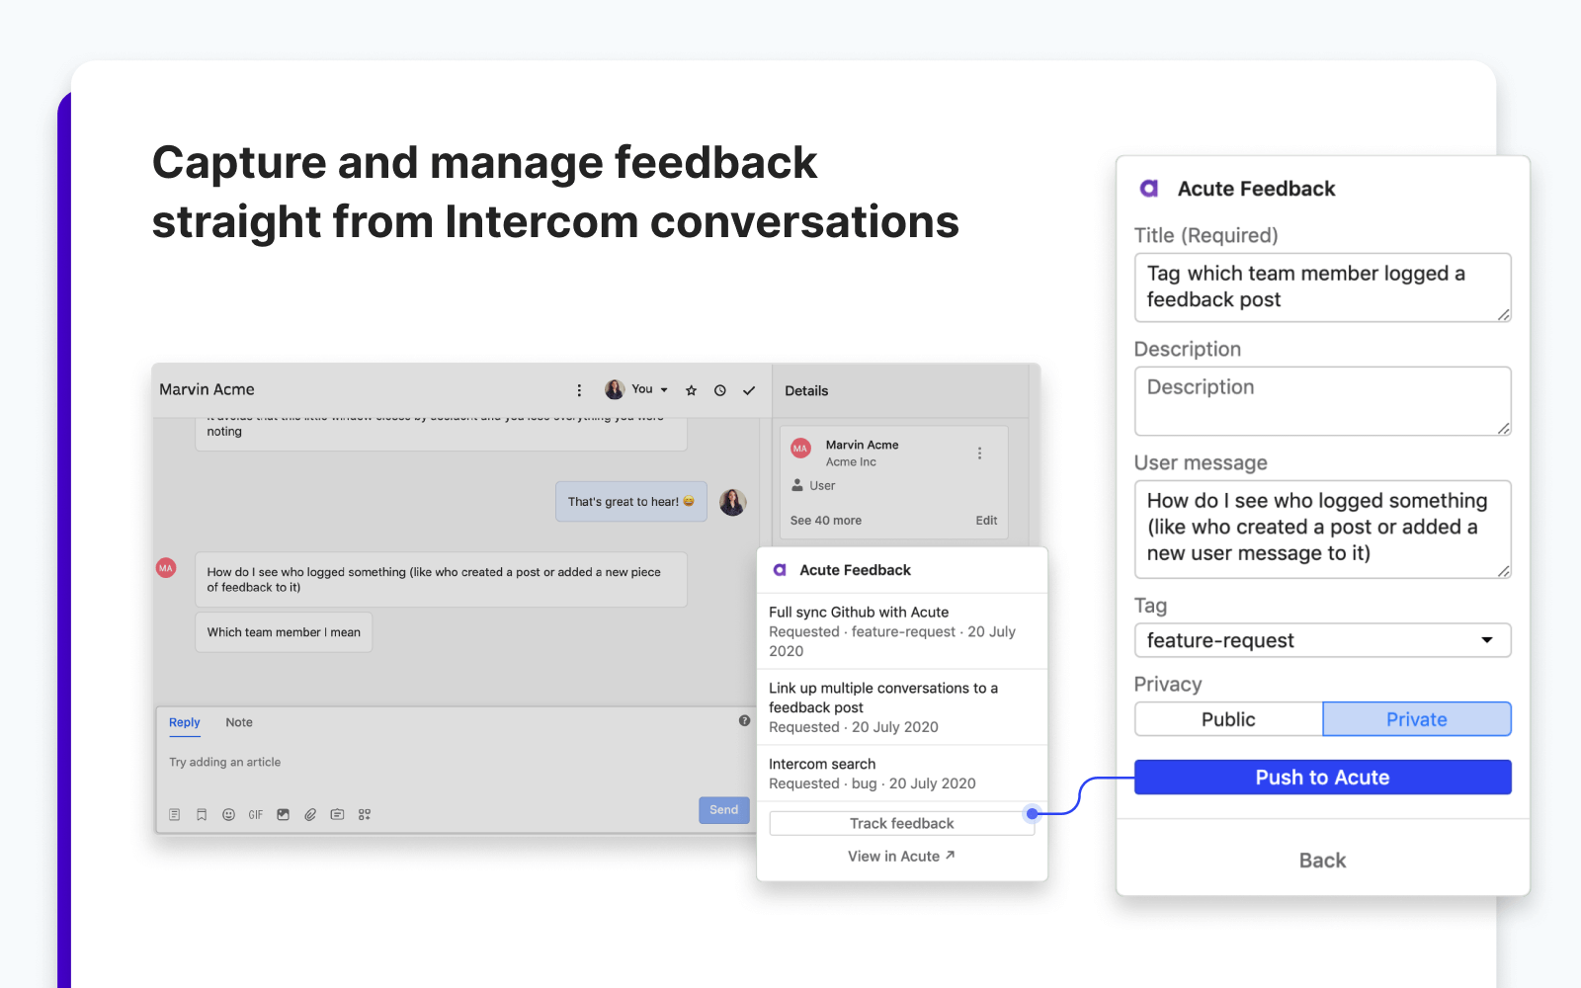1581x988 pixels.
Task: Open the emoji picker in the composer
Action: coord(228,815)
